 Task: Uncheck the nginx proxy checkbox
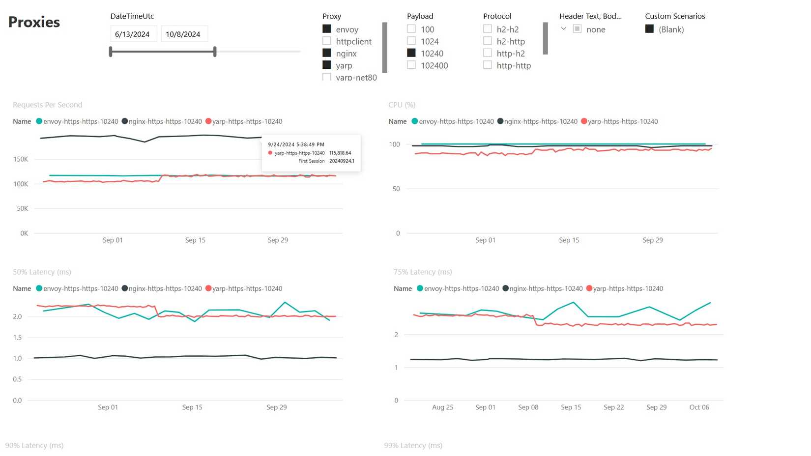(327, 53)
